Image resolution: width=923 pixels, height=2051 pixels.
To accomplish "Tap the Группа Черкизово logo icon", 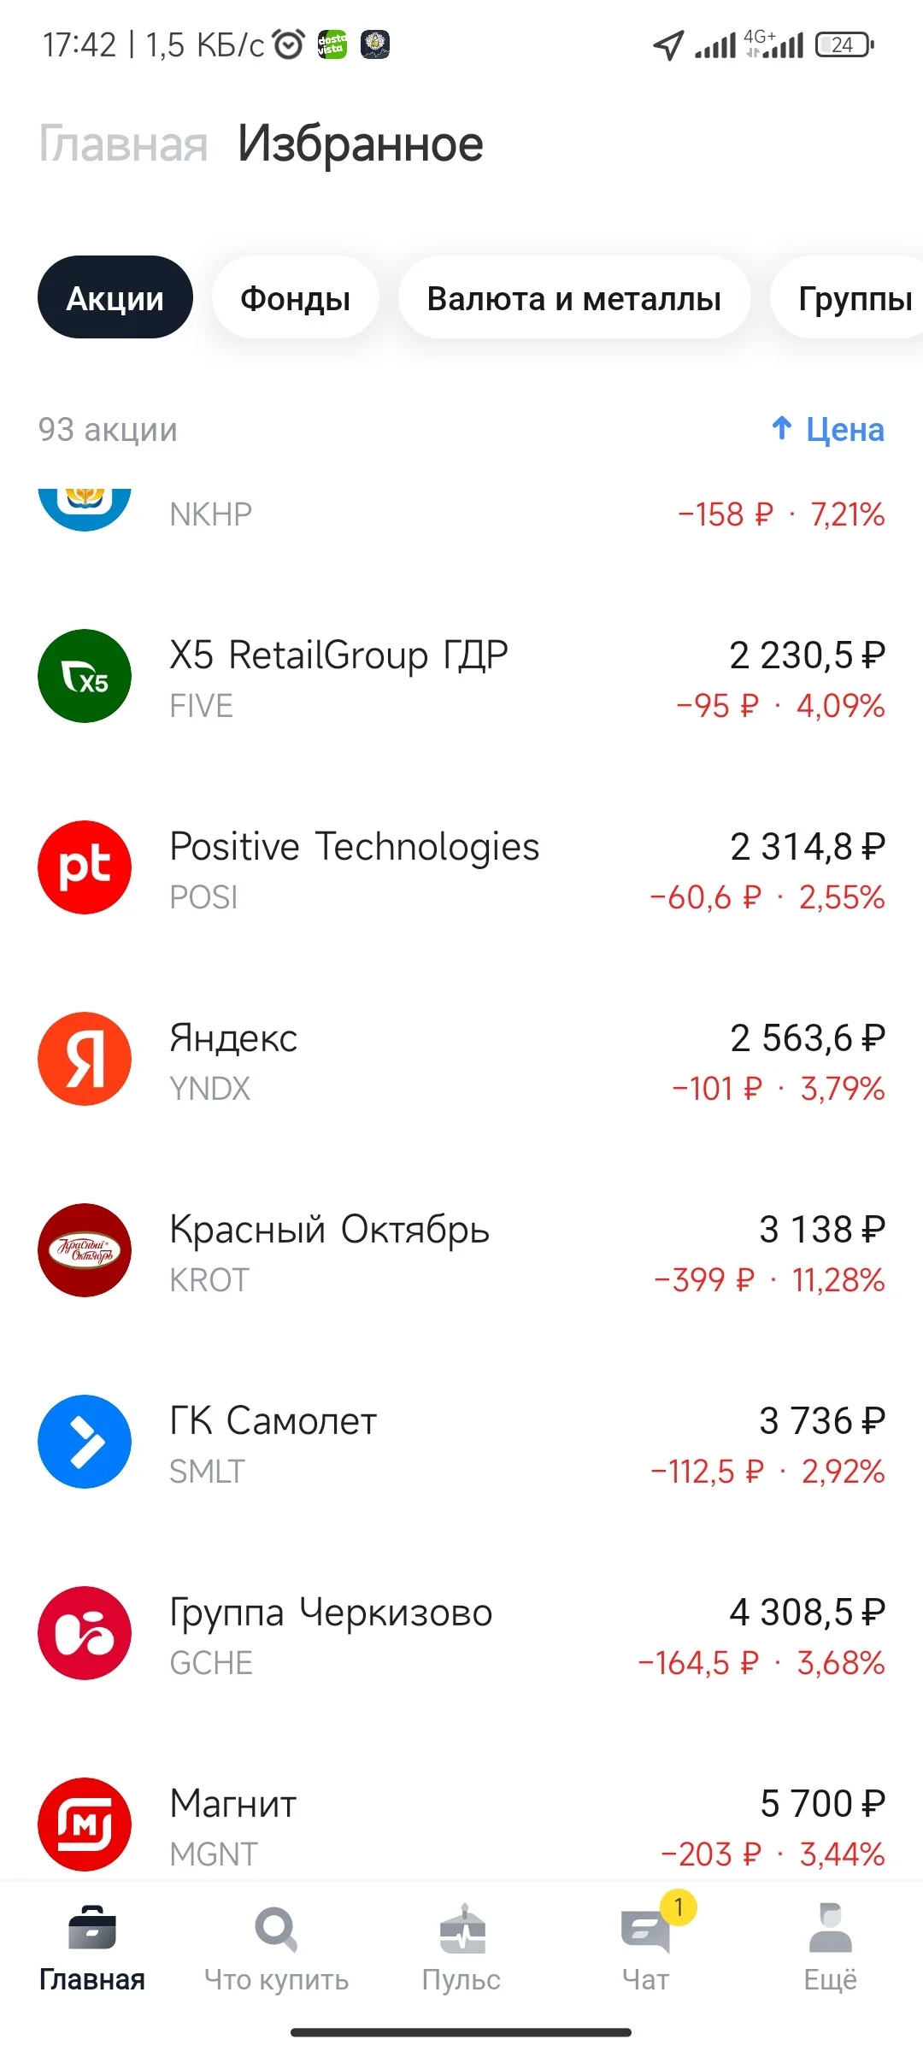I will click(x=85, y=1633).
